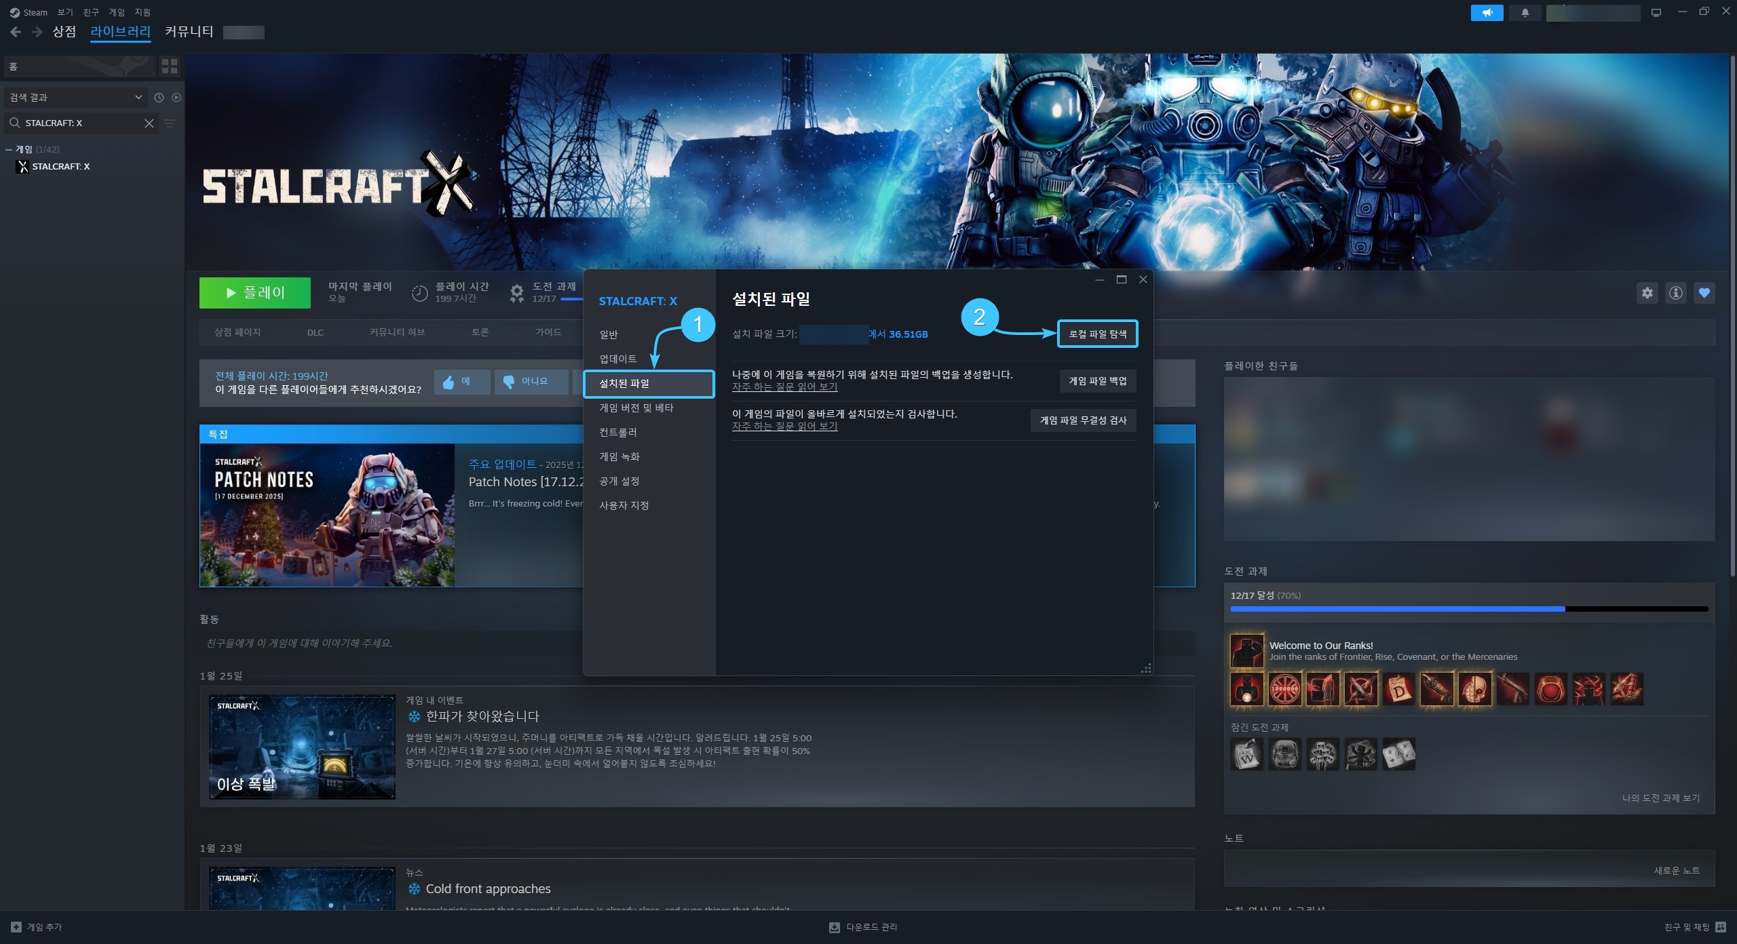Screen dimensions: 1737x944
Task: Open 게임 버전 및 베타 settings
Action: pyautogui.click(x=636, y=408)
